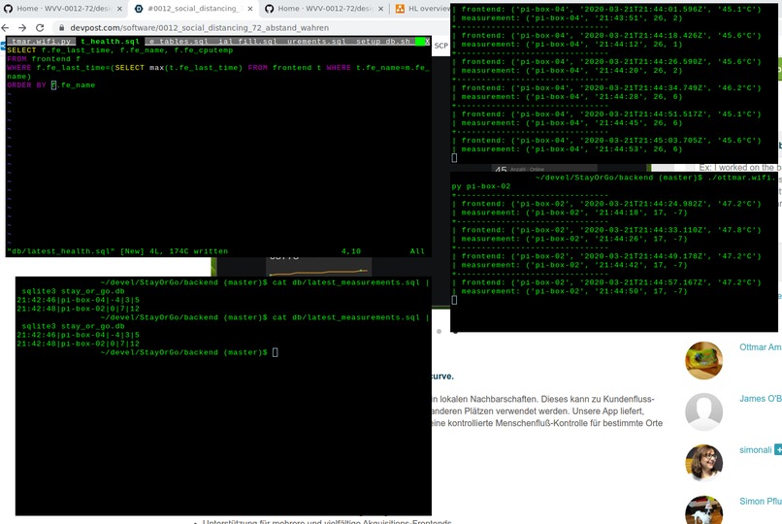Open the James O'B profile link
Screen dimensions: 782x524
pyautogui.click(x=760, y=399)
